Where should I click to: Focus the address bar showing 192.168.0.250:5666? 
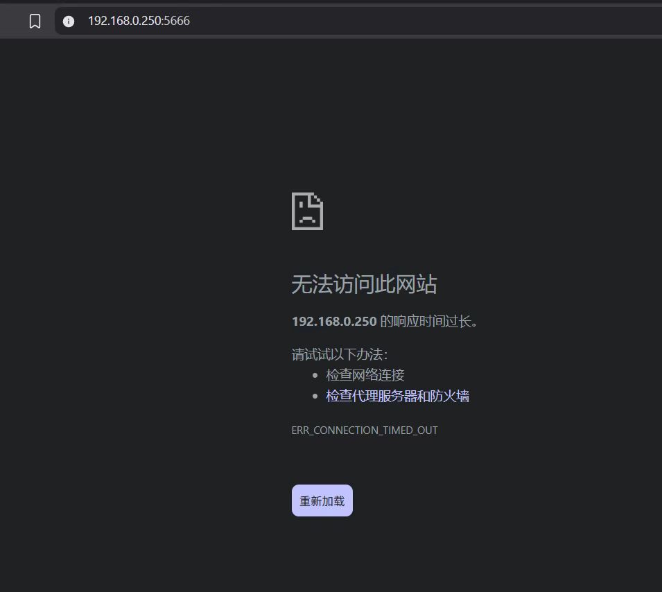[x=358, y=21]
